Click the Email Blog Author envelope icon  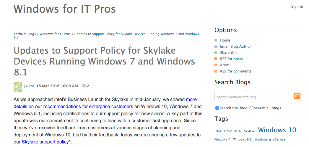click(216, 47)
